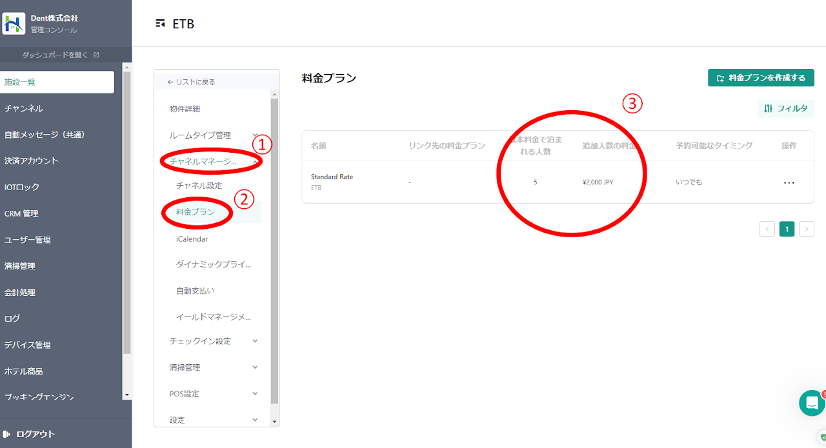Expand the 清掃管理 submenu chevron

pos(255,367)
